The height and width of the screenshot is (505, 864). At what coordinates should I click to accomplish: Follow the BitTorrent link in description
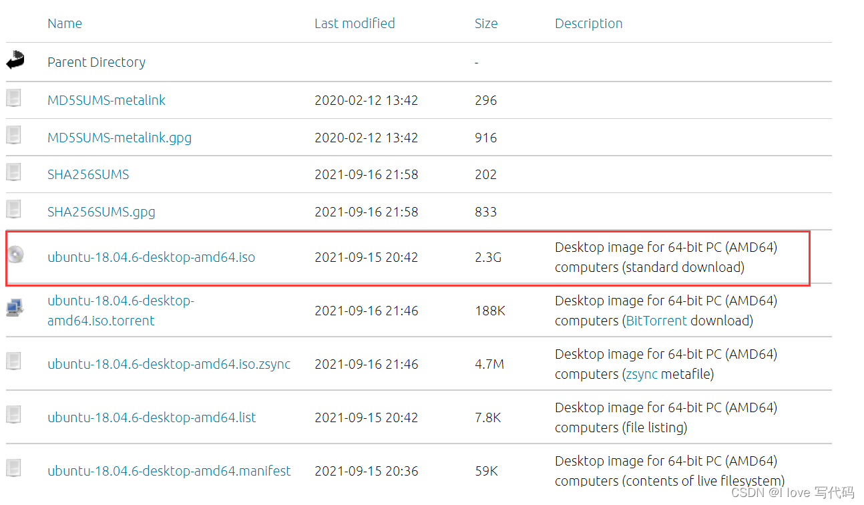(656, 321)
